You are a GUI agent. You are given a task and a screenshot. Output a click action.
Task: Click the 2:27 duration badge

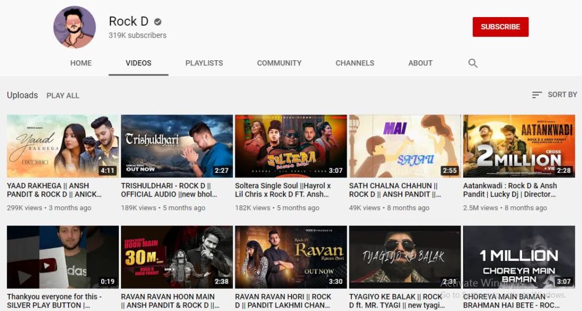click(x=222, y=171)
